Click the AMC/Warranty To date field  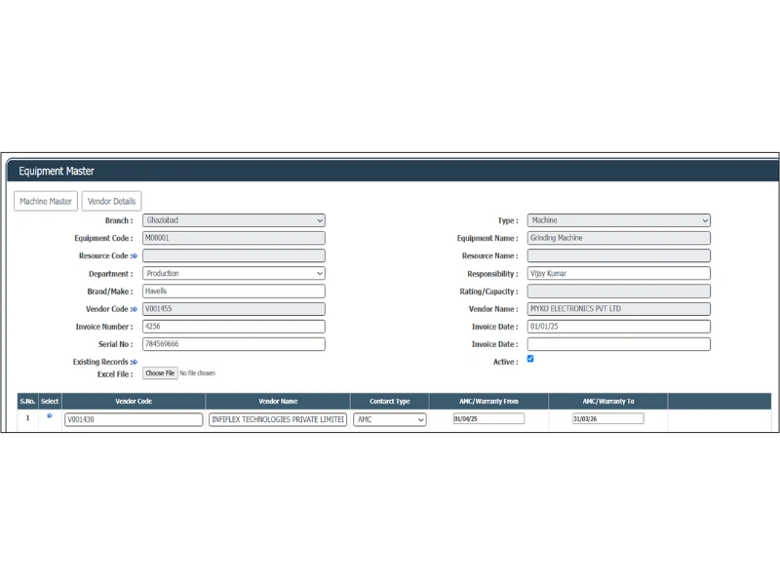[608, 418]
